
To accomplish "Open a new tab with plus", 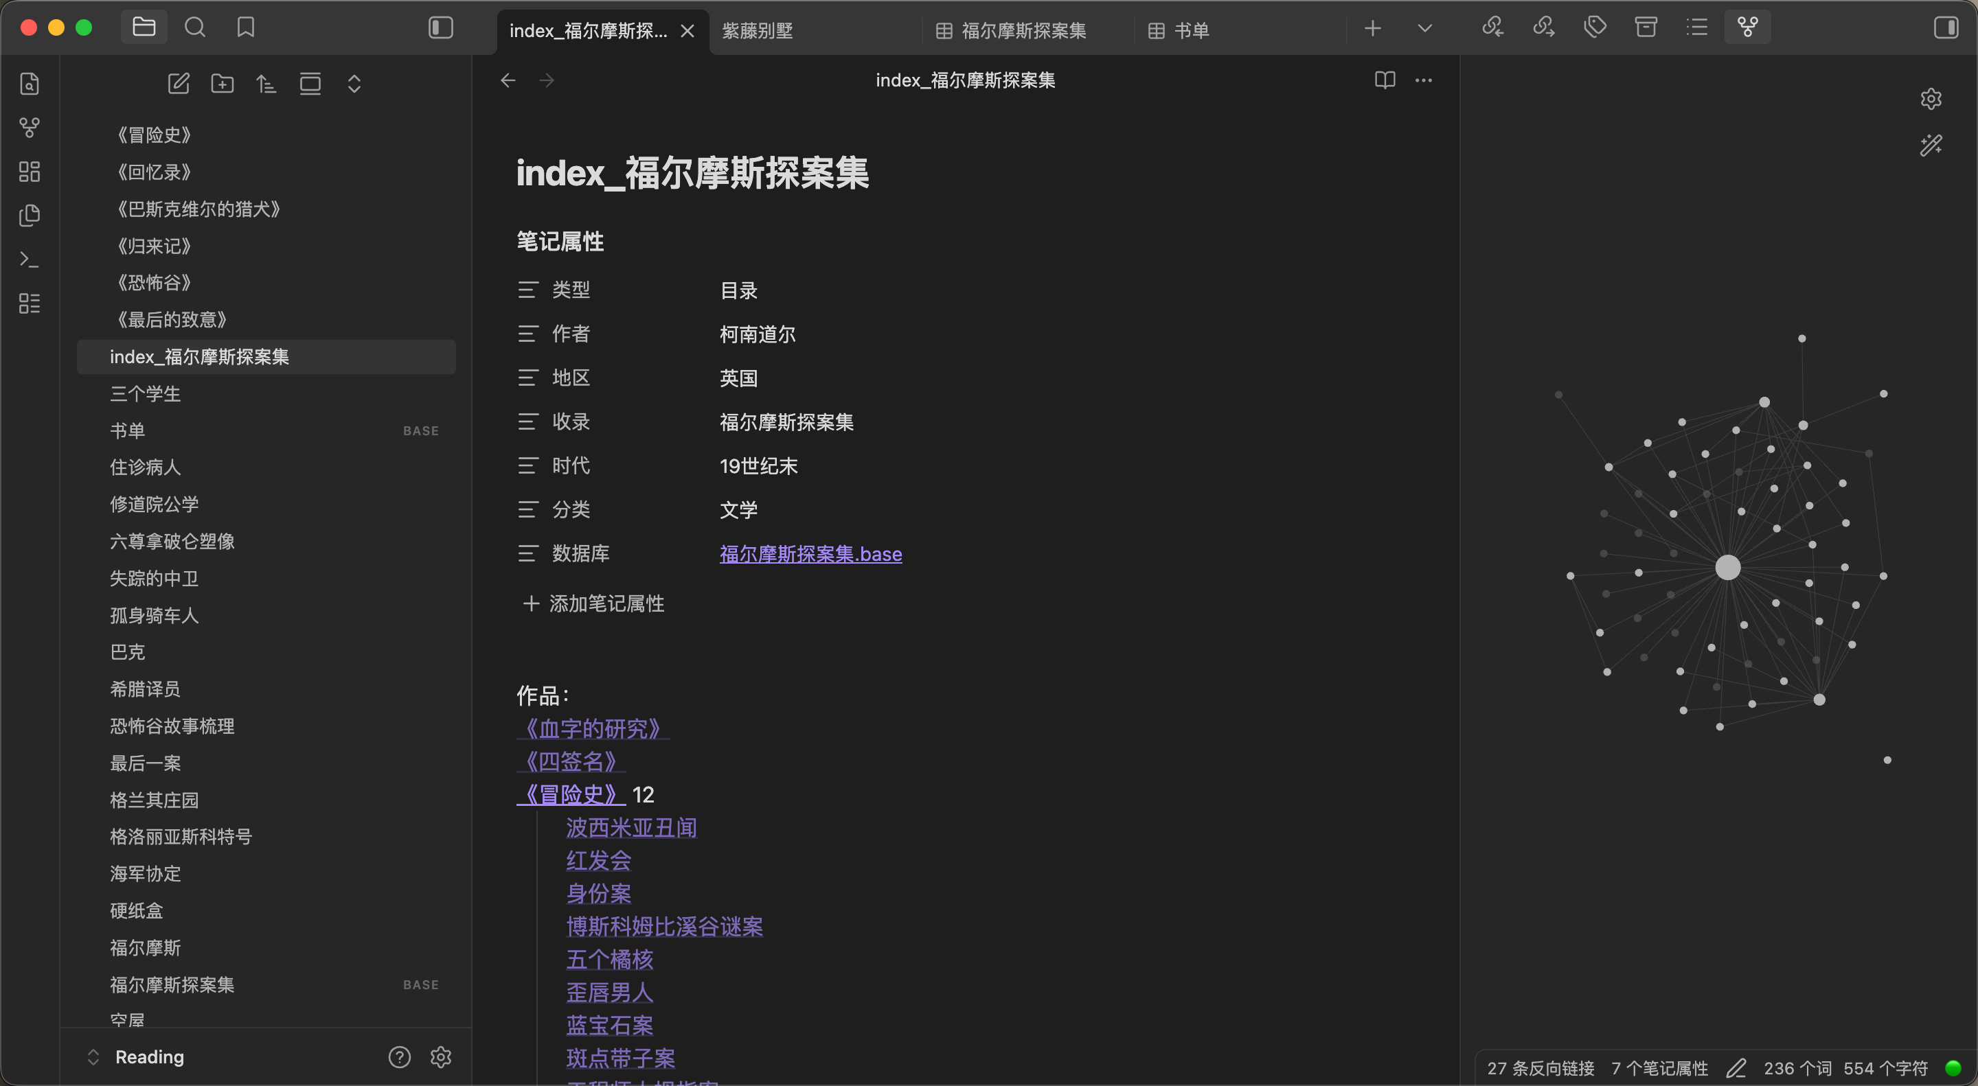I will pyautogui.click(x=1373, y=28).
